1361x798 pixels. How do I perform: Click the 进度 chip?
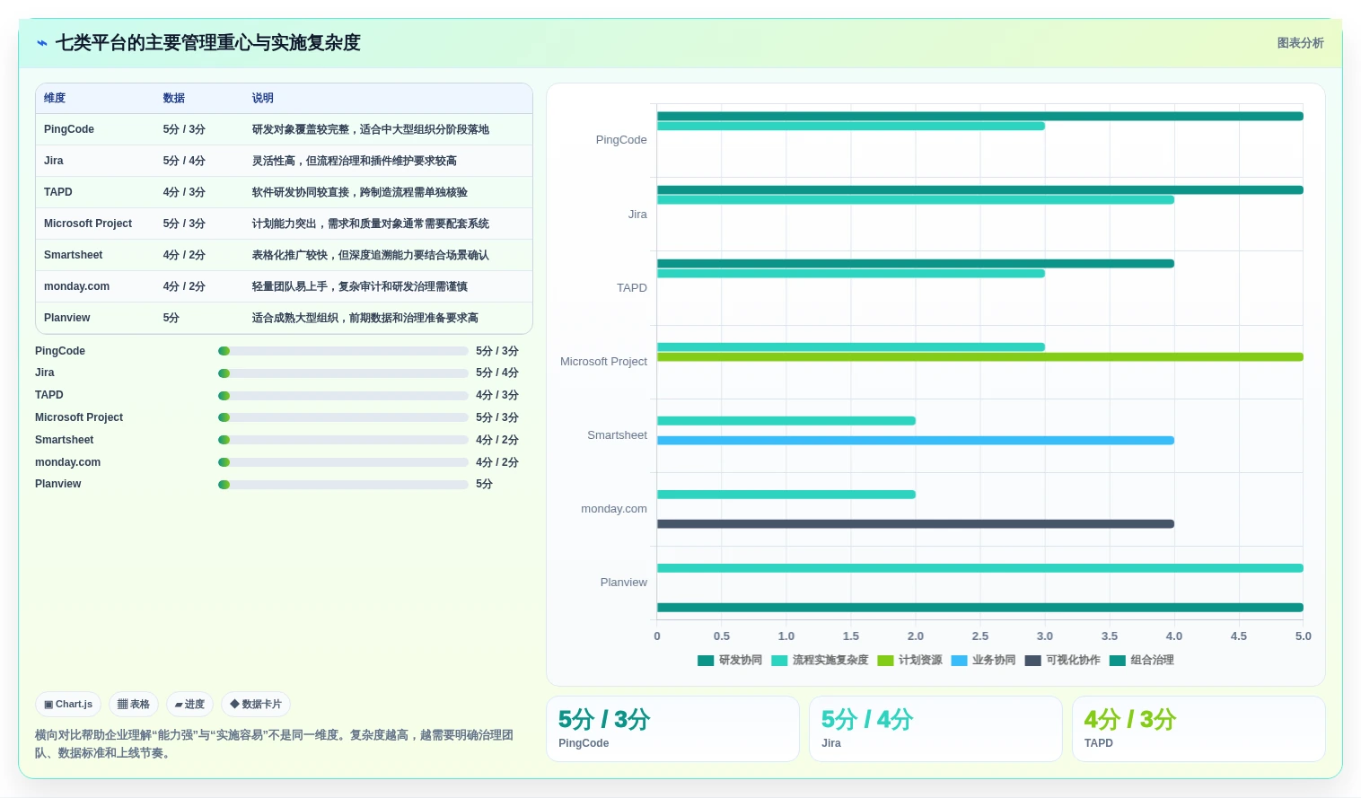(189, 705)
